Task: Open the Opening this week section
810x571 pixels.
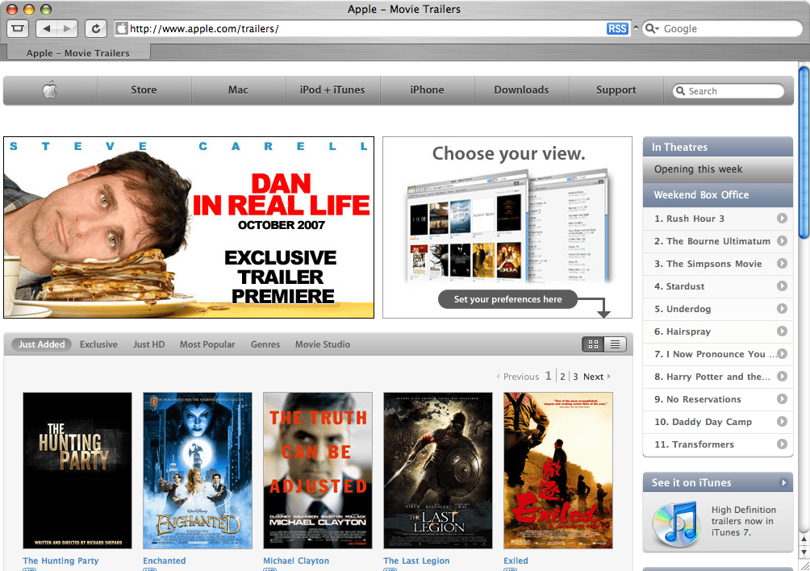Action: [x=717, y=169]
